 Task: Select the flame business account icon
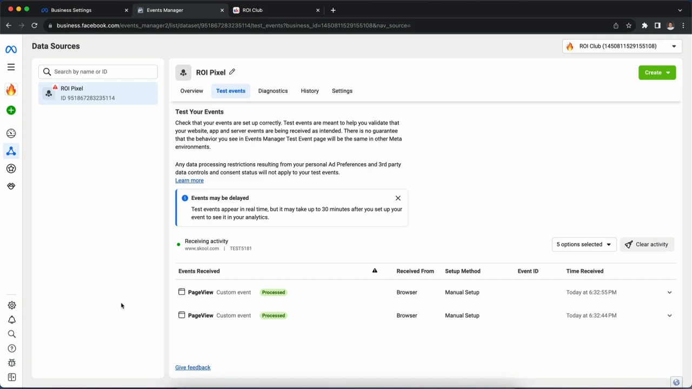[11, 90]
